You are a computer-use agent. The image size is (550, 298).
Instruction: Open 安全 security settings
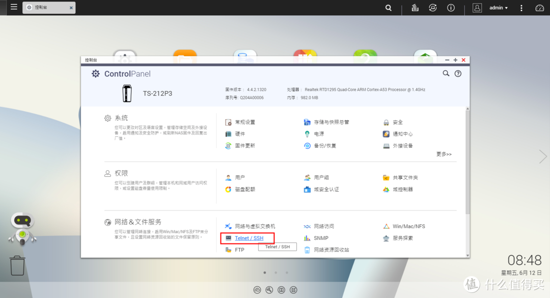(x=393, y=122)
